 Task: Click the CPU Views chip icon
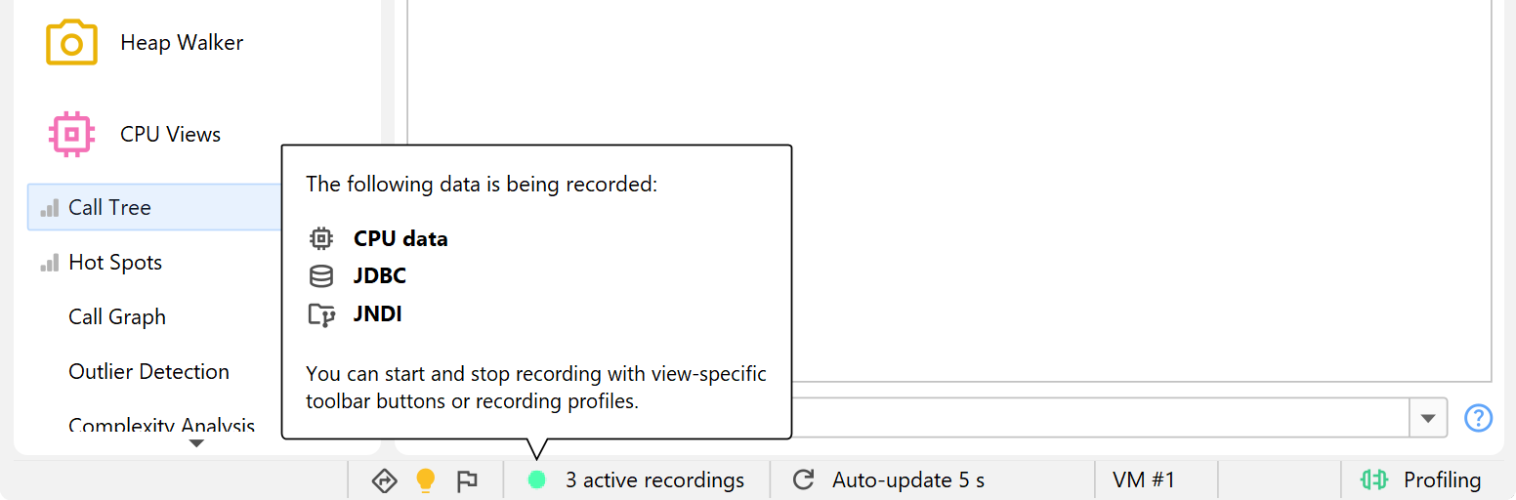71,134
